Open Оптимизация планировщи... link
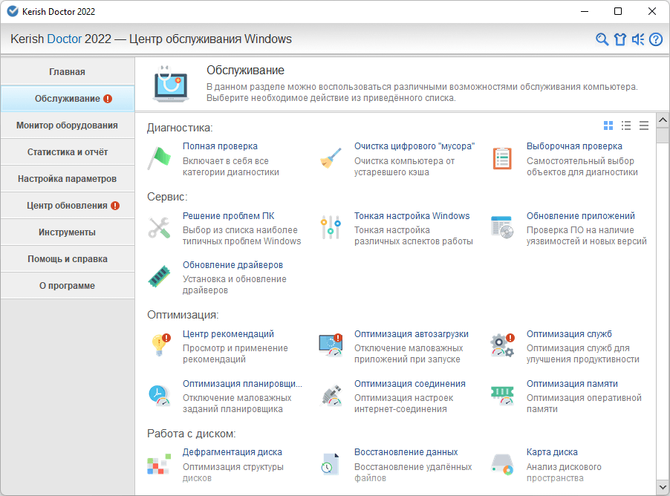Screen dimensions: 670x496 point(242,384)
